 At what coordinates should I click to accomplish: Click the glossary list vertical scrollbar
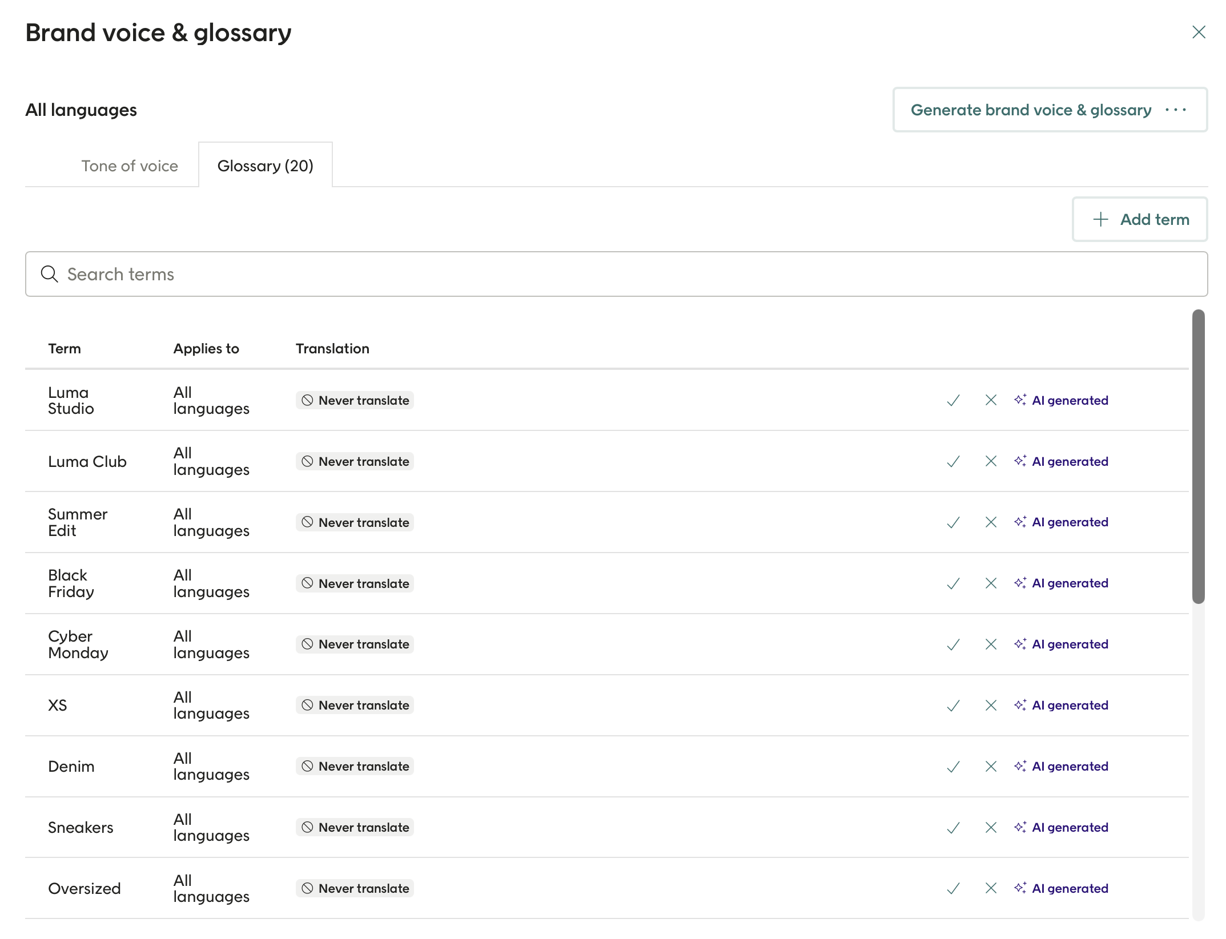tap(1198, 457)
